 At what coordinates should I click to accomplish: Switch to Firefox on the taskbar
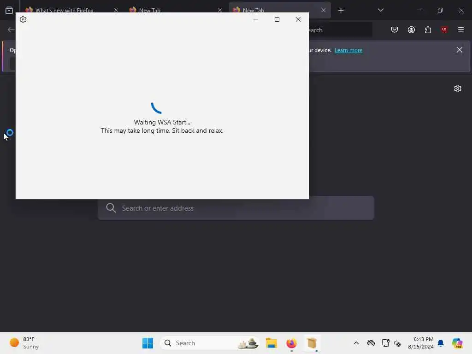click(291, 343)
